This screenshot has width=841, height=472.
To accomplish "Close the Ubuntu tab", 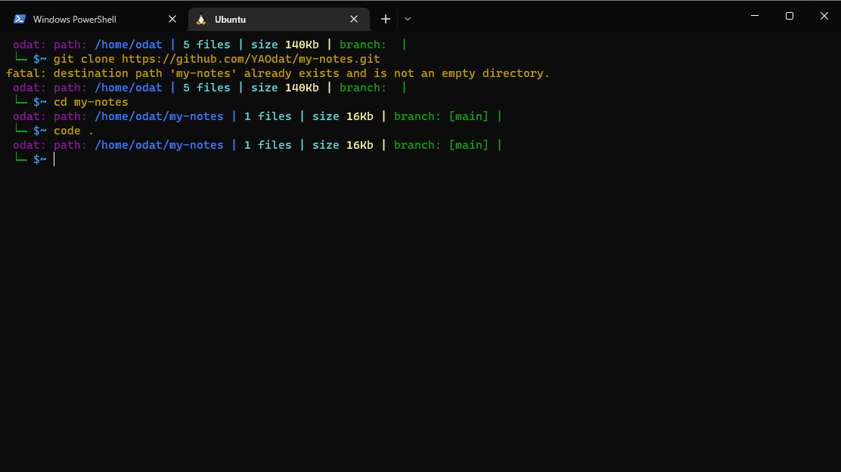I will (x=354, y=20).
